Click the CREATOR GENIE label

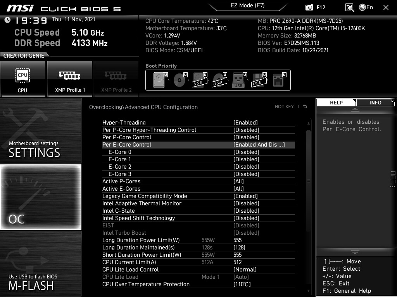click(x=24, y=56)
